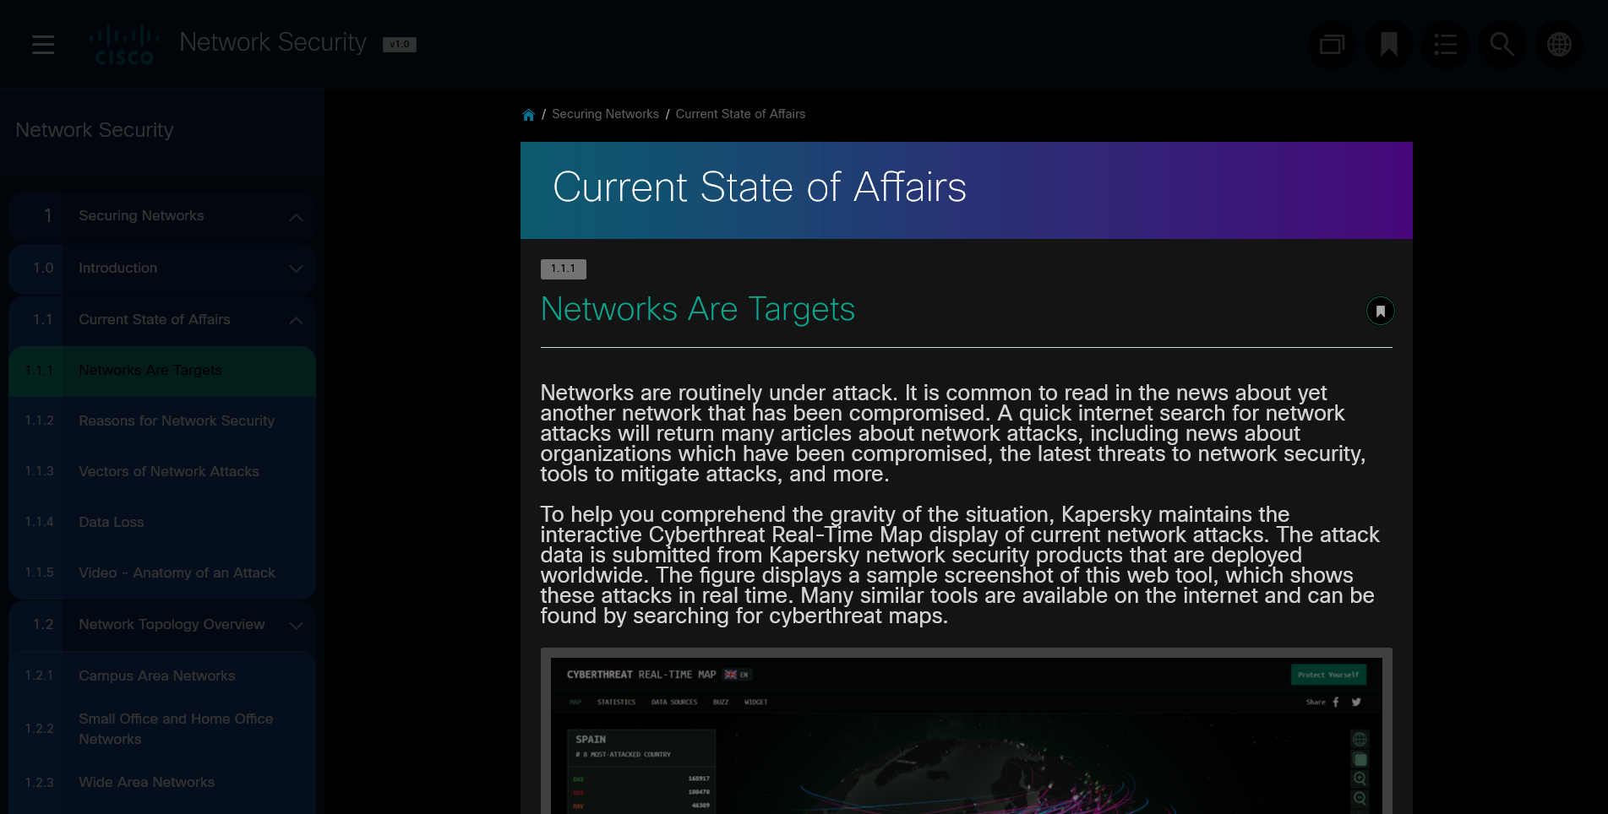This screenshot has width=1608, height=814.
Task: Click the Networks Are Targets heading
Action: (698, 310)
